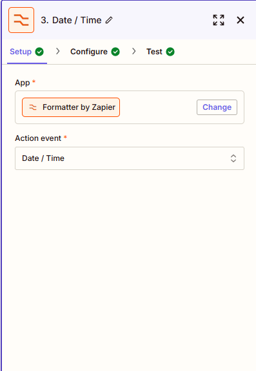Open the up-down arrows of Action event
Viewport: 256px width, 371px height.
coord(233,158)
